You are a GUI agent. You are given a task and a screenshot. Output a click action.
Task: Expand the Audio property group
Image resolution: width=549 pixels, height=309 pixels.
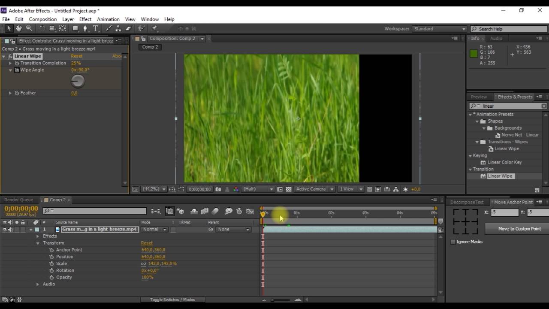38,284
